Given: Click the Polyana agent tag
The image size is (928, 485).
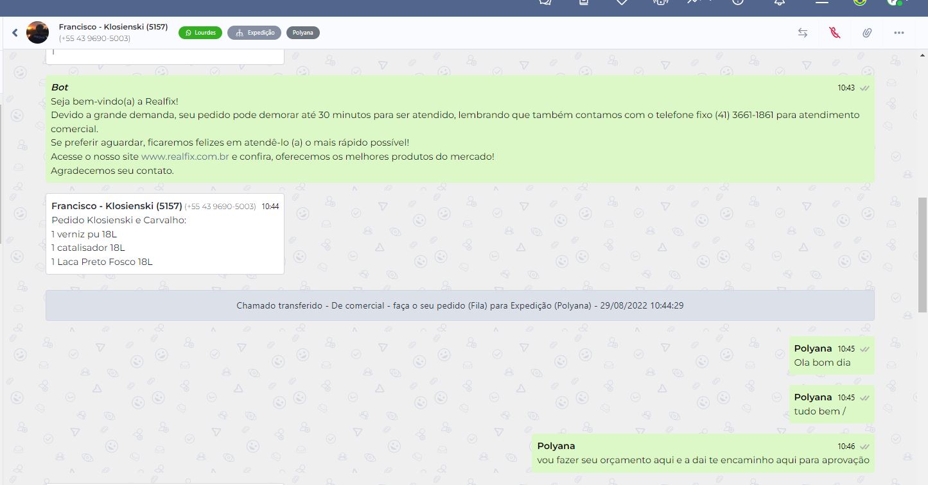Looking at the screenshot, I should pos(302,33).
